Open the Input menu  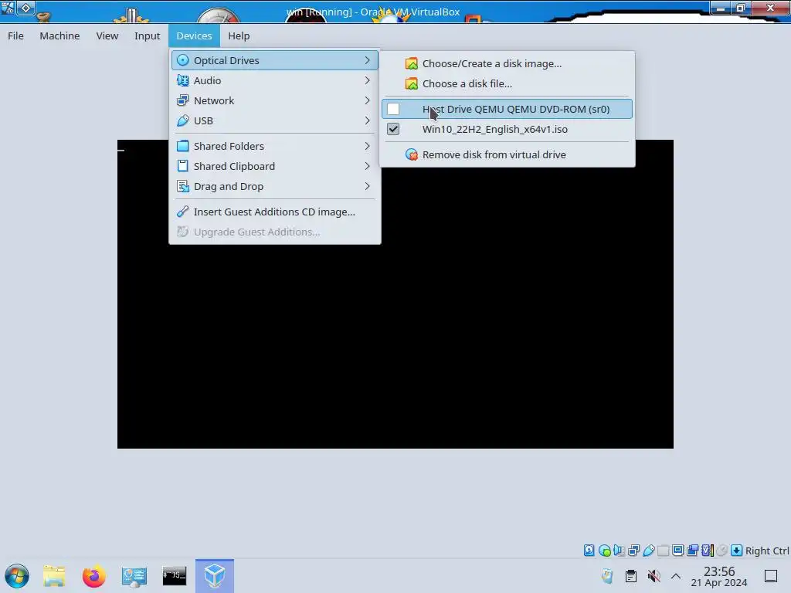pyautogui.click(x=147, y=36)
